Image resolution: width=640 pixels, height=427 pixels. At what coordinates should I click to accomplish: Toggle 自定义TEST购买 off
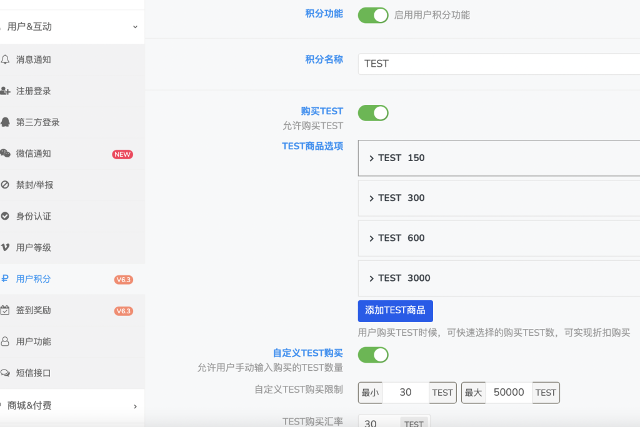pyautogui.click(x=372, y=354)
